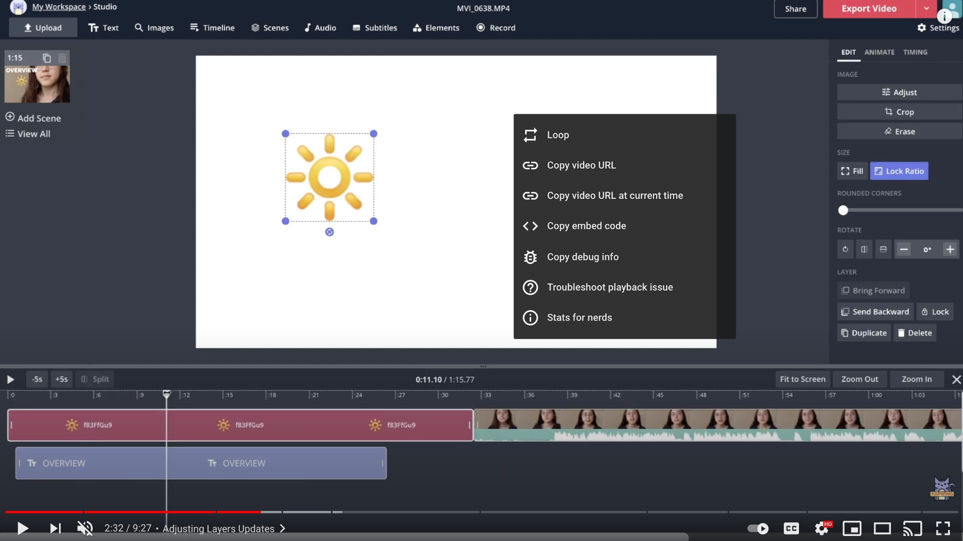
Task: Switch to the Animate tab
Action: pyautogui.click(x=879, y=52)
